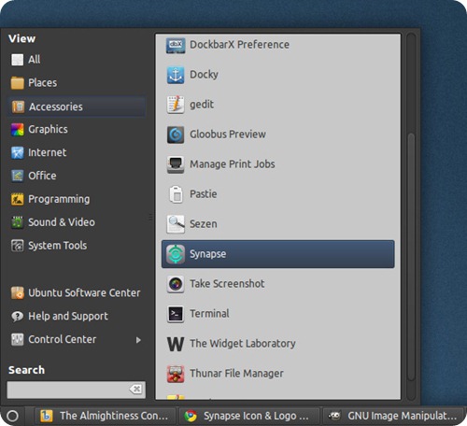Click the System Tools icon
This screenshot has height=426, width=467.
17,246
